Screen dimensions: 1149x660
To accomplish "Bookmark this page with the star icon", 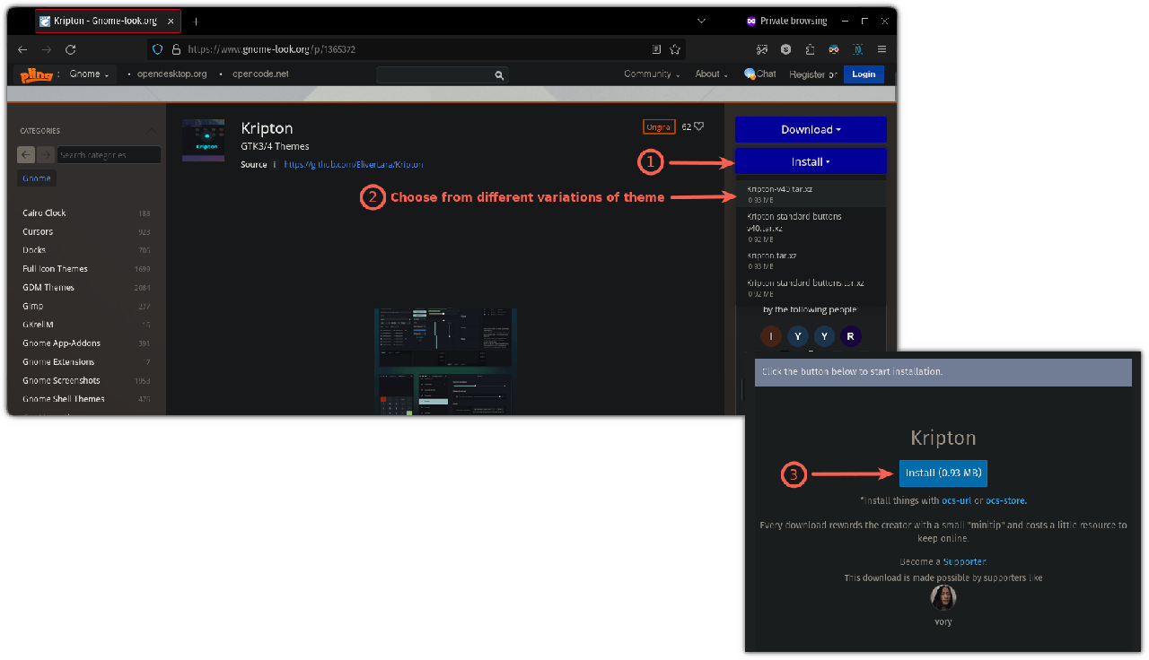I will click(675, 49).
